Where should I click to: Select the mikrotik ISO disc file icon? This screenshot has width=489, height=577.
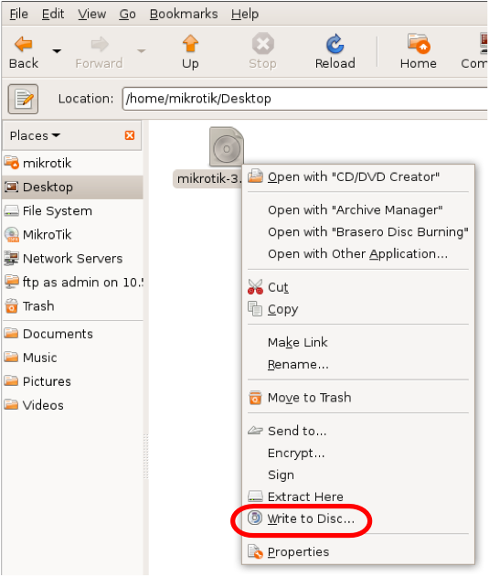(227, 147)
